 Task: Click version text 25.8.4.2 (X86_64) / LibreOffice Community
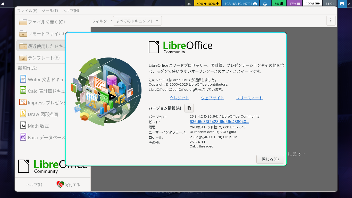224,117
